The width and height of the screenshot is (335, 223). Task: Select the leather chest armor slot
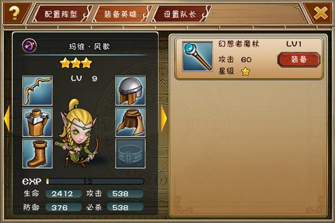[38, 122]
